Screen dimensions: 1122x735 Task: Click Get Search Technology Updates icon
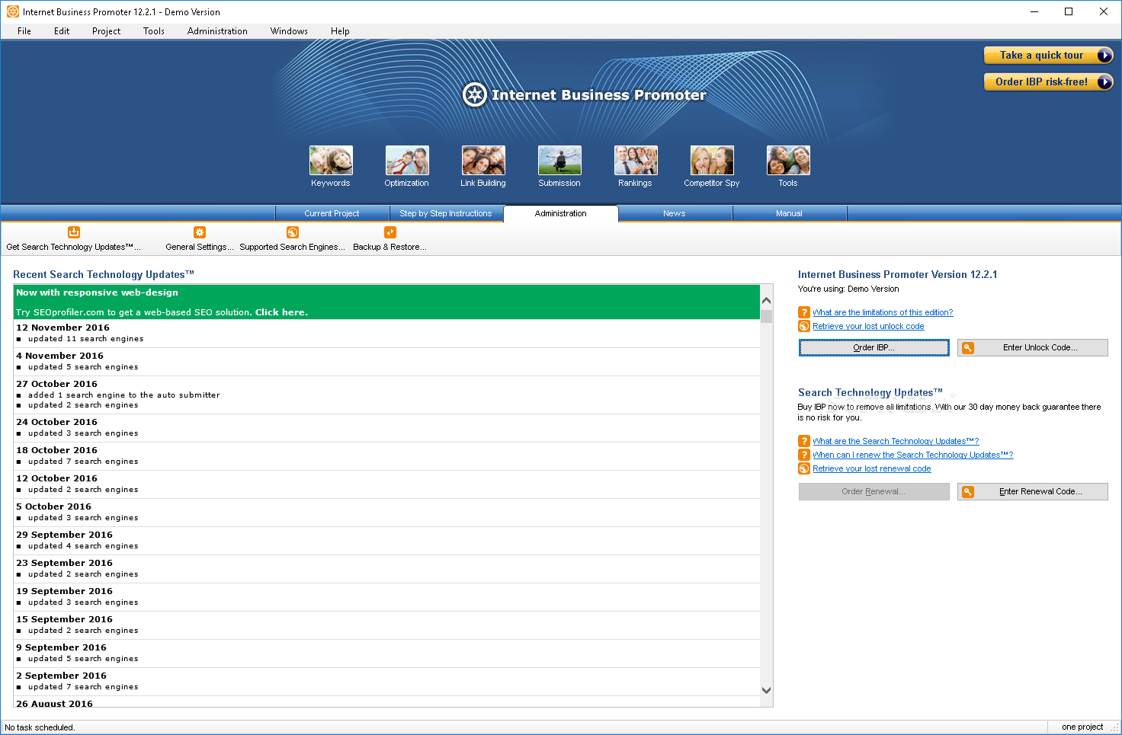coord(74,232)
